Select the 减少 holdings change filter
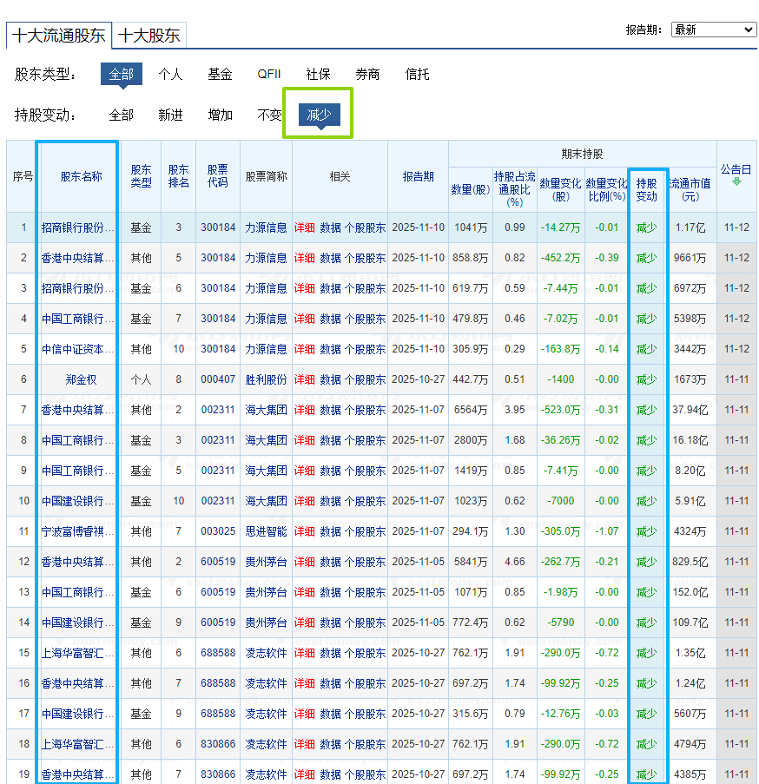 pos(320,115)
